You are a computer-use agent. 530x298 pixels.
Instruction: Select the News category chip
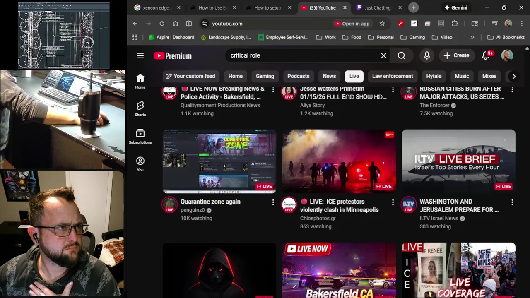pos(329,76)
